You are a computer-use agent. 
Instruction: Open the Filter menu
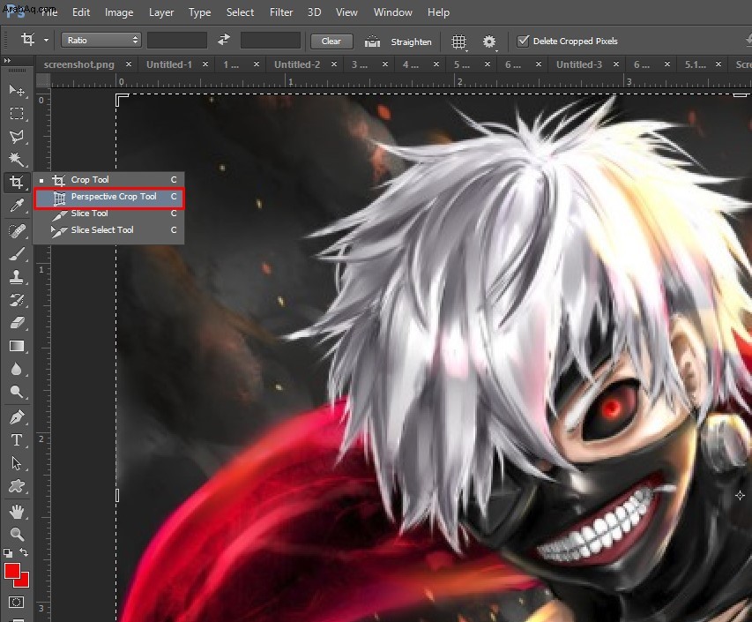[x=281, y=12]
